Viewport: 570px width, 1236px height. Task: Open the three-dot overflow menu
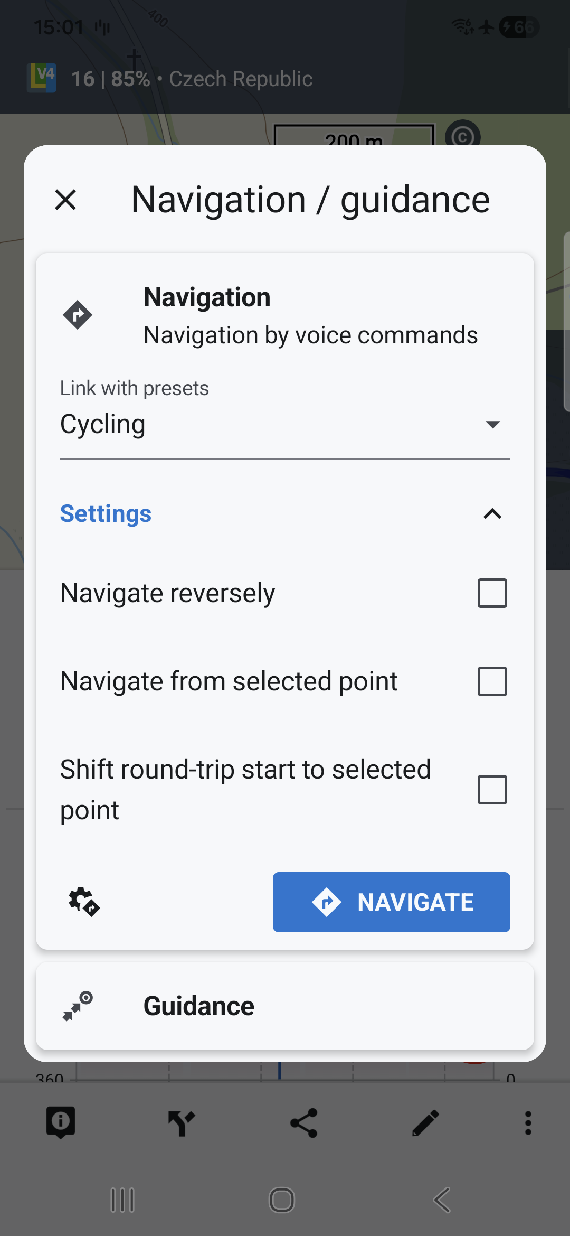[x=528, y=1122]
